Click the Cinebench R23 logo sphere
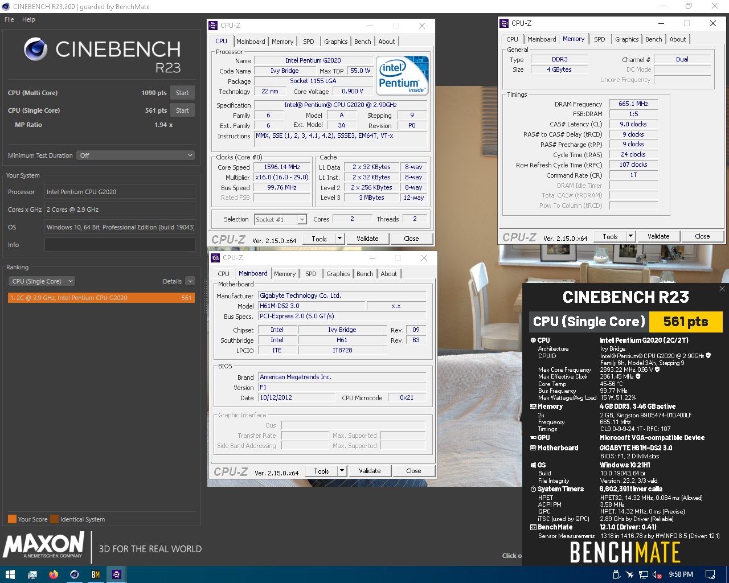This screenshot has height=583, width=729. point(35,50)
